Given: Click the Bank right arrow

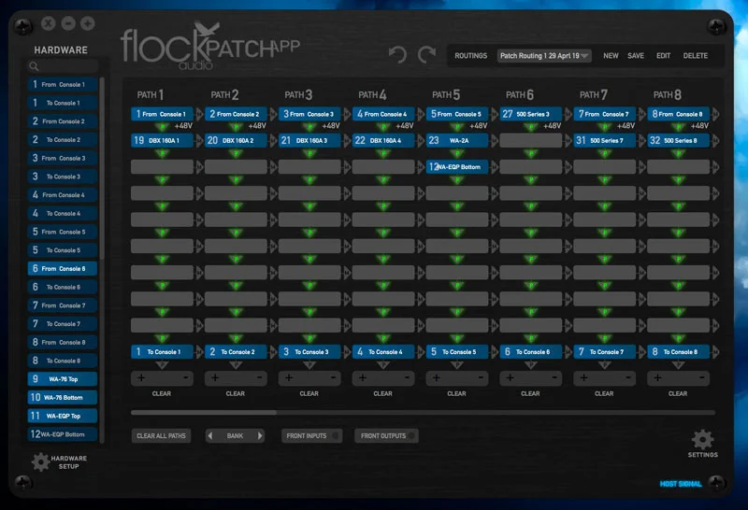Looking at the screenshot, I should (x=260, y=435).
